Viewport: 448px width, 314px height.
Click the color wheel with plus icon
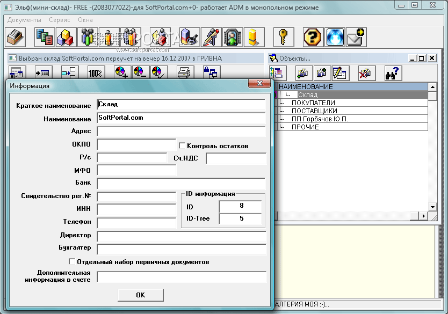(x=122, y=72)
